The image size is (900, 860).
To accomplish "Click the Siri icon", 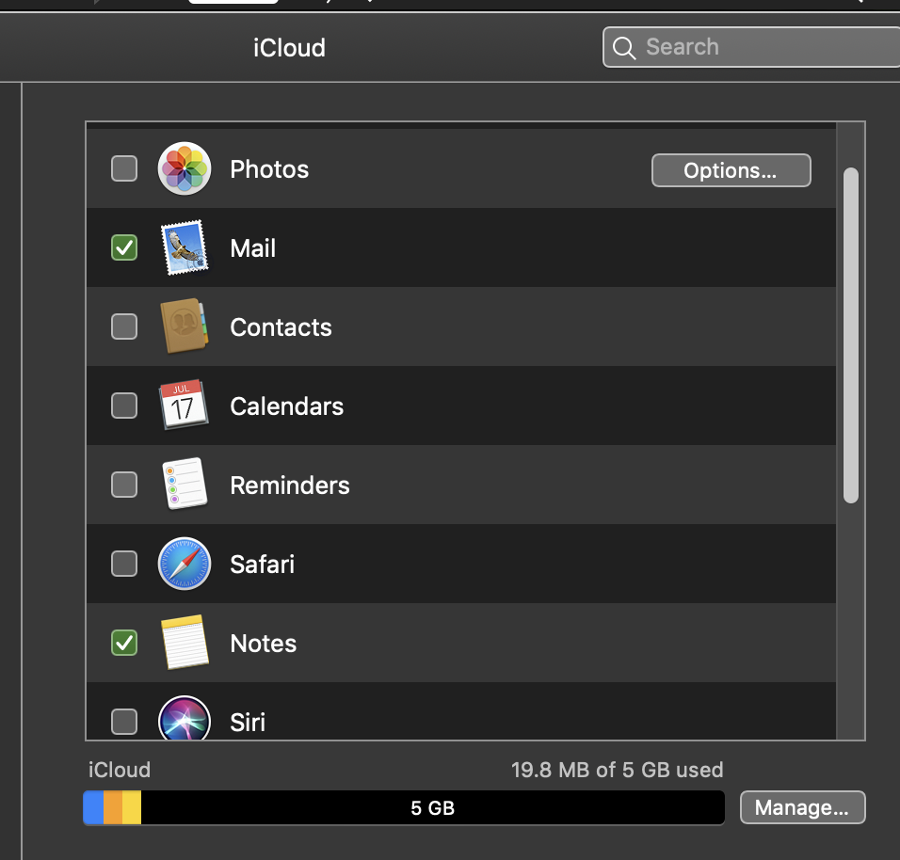I will 185,718.
